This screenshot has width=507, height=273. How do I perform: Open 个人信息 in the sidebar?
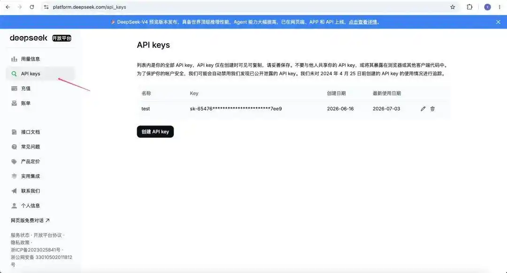tap(40, 206)
